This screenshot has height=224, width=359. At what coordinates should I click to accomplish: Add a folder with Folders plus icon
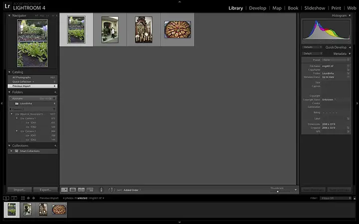pyautogui.click(x=55, y=92)
